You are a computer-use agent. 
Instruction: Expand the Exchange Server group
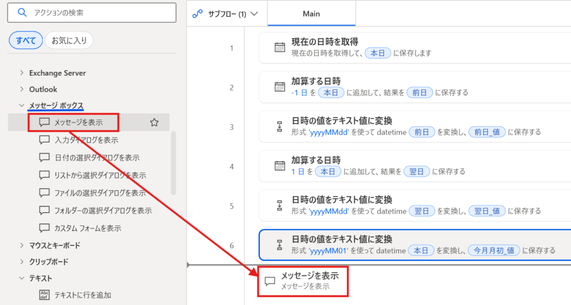[22, 73]
